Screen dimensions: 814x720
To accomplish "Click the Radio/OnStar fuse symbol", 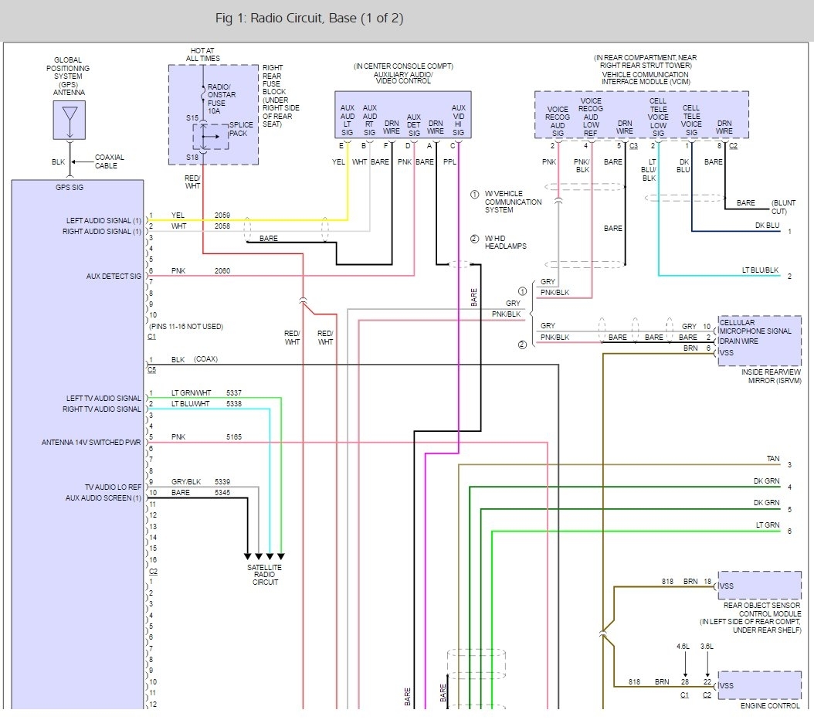I will (203, 94).
